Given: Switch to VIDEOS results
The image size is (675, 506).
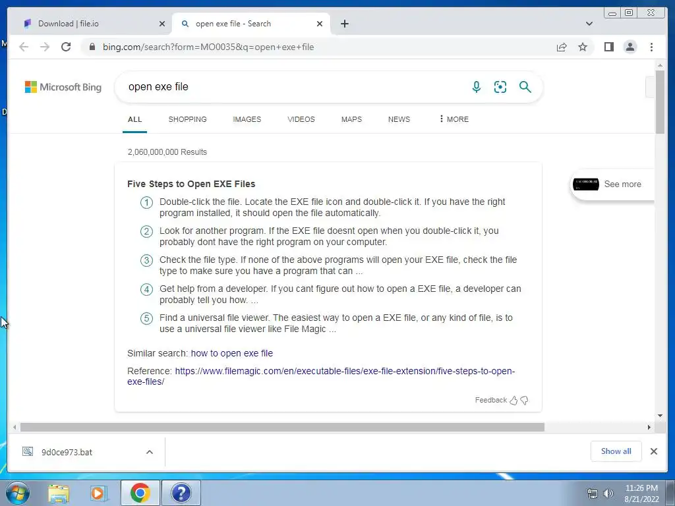Looking at the screenshot, I should pos(301,119).
